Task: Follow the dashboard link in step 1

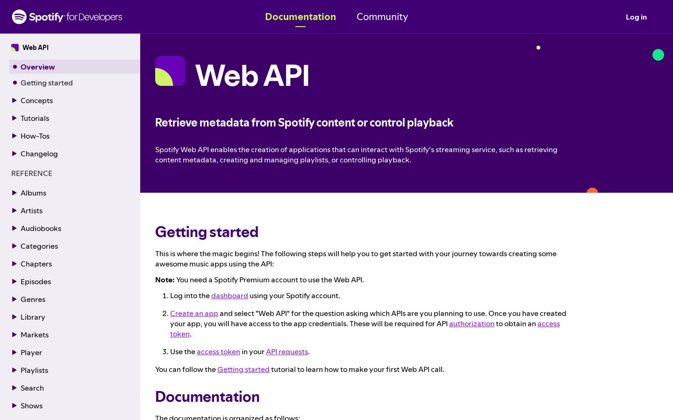Action: tap(229, 295)
